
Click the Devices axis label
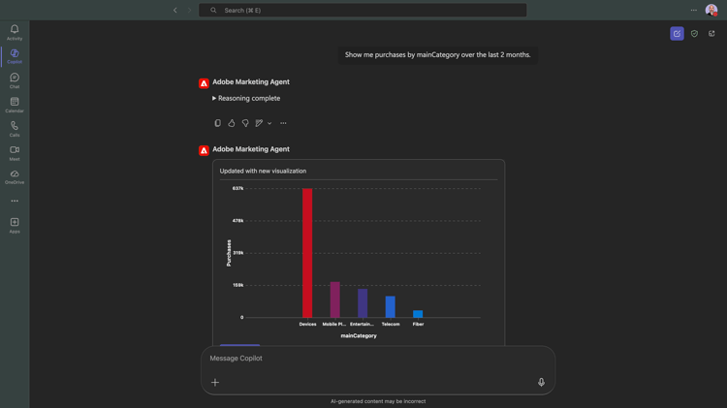pos(307,324)
